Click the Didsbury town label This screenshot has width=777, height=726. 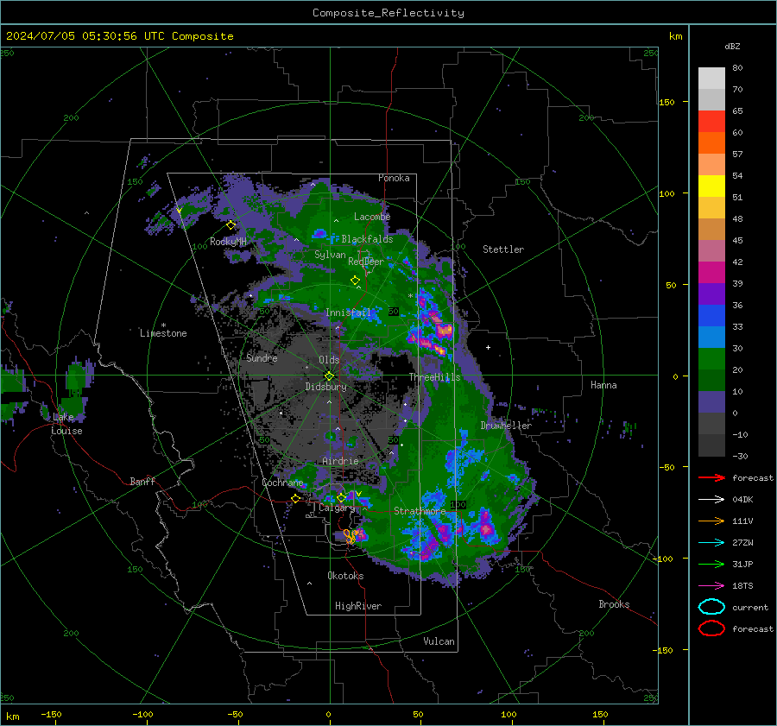click(326, 387)
